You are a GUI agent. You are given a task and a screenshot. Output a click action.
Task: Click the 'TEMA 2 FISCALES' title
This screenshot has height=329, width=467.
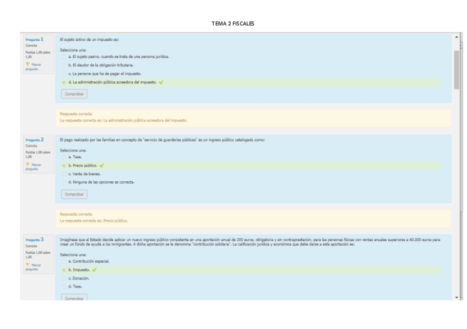[x=233, y=24]
